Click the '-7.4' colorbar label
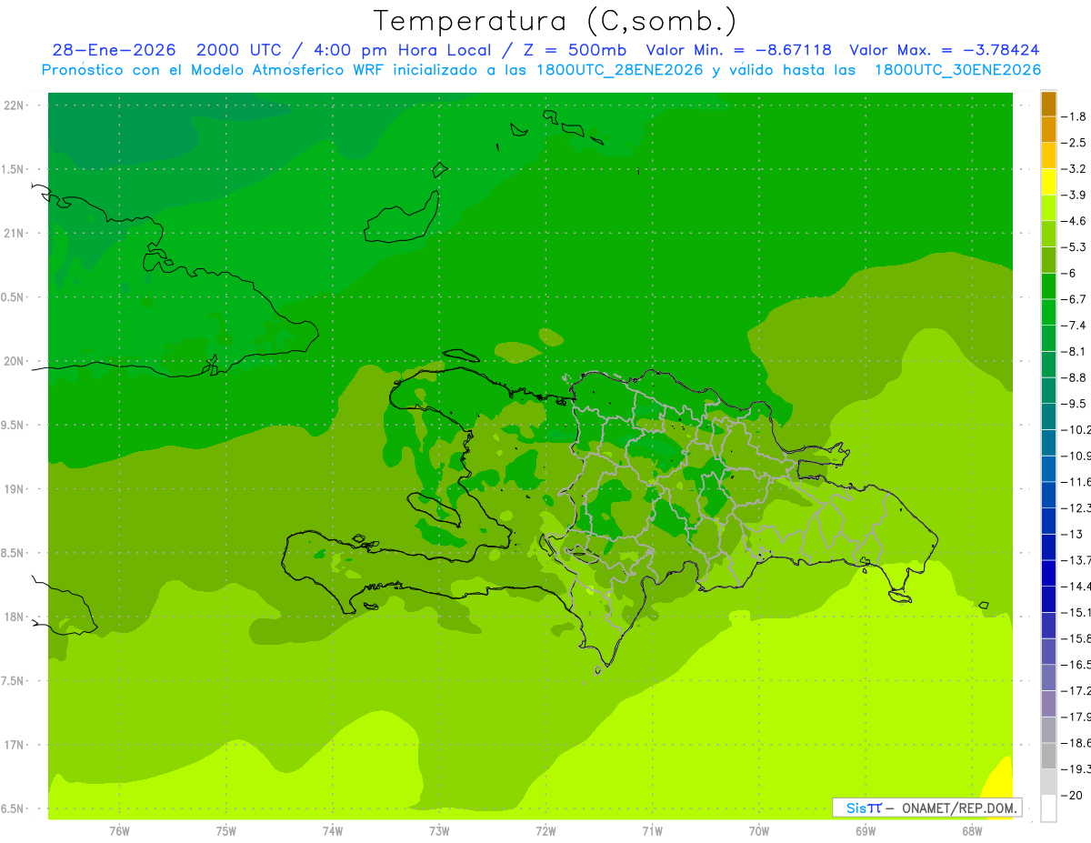Image resolution: width=1091 pixels, height=843 pixels. pyautogui.click(x=1074, y=325)
